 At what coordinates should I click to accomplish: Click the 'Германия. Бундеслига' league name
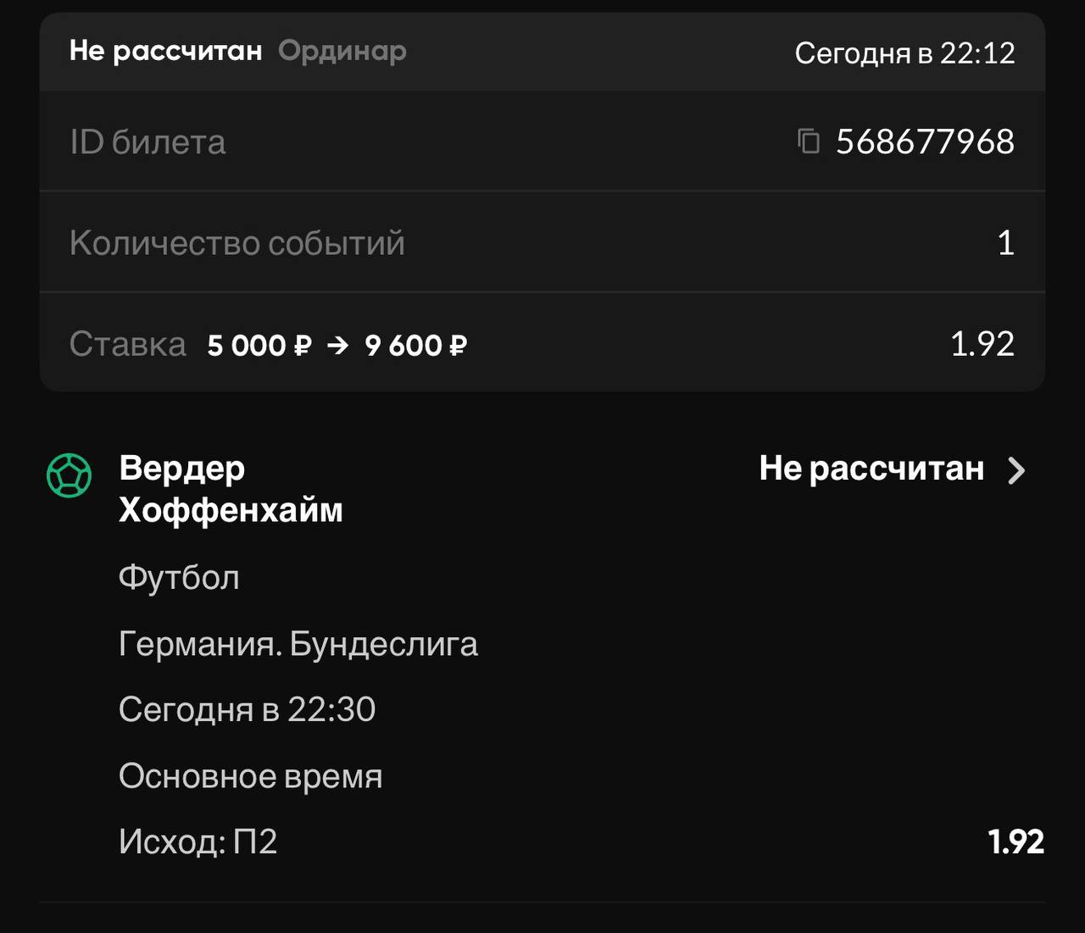tap(298, 644)
